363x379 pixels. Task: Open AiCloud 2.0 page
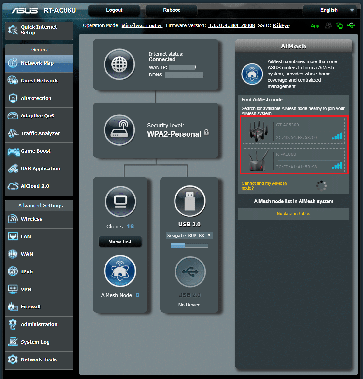coord(39,186)
